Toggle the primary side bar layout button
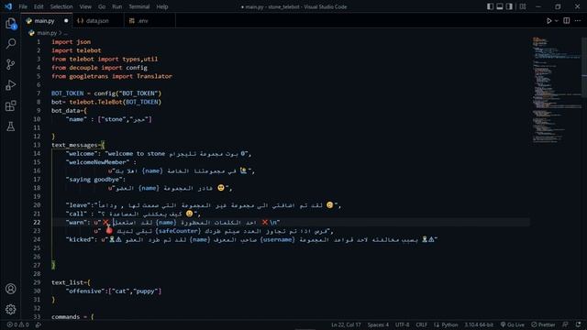The height and width of the screenshot is (330, 587). pos(490,6)
